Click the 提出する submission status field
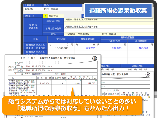 click(x=56, y=16)
